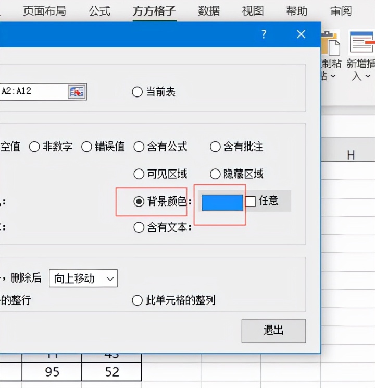Select the 含有公式 radio option
The height and width of the screenshot is (388, 375).
tap(160, 147)
